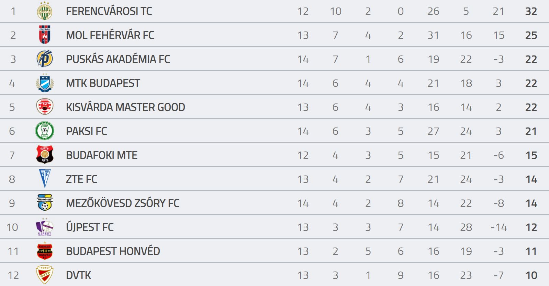Click the ZTE FC triangular logo
Screen dimensions: 549x286
pyautogui.click(x=45, y=178)
